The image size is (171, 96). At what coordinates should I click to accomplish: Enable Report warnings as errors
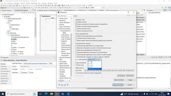click(76, 31)
